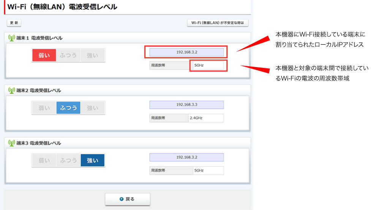
Task: Click the antenna icon beside 端末3
Action: point(11,143)
